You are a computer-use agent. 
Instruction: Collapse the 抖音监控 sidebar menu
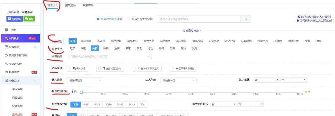(x=20, y=81)
